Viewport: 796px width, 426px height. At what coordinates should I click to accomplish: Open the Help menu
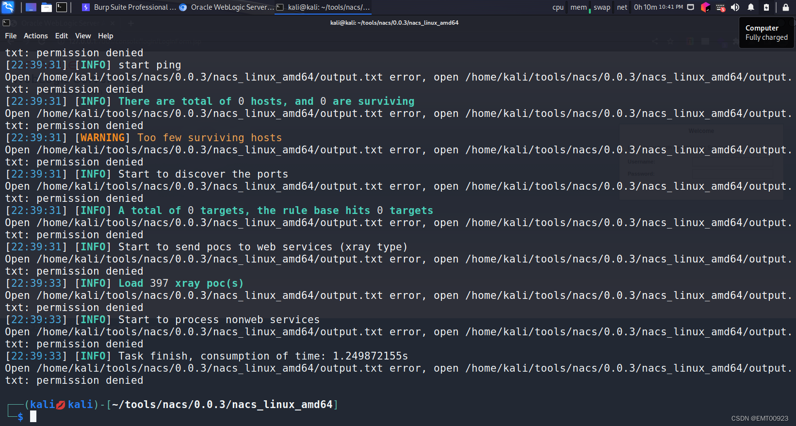[x=106, y=36]
